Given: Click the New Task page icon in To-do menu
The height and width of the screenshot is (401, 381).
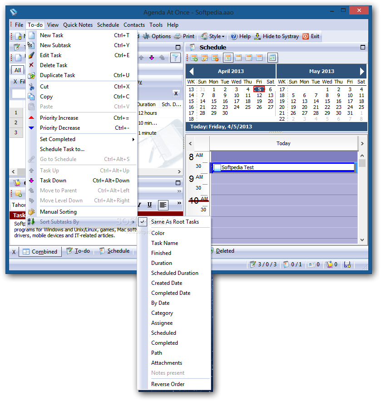Looking at the screenshot, I should coord(31,35).
